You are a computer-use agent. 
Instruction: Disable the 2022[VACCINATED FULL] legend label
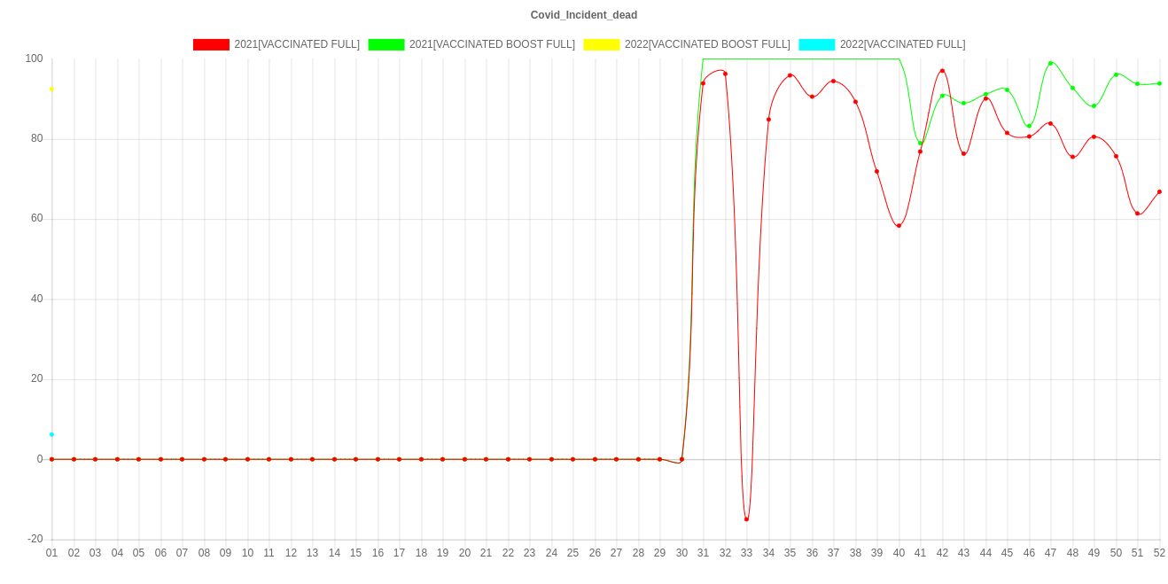tap(902, 44)
